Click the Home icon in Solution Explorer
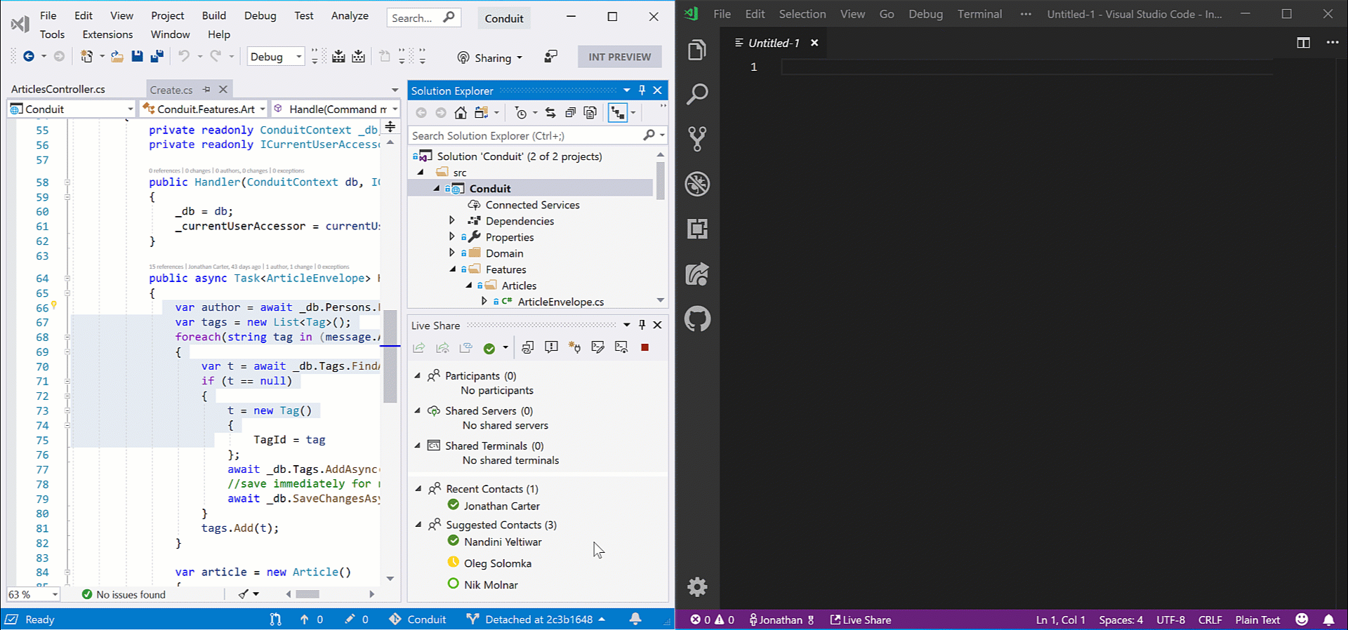This screenshot has height=630, width=1348. click(x=461, y=113)
